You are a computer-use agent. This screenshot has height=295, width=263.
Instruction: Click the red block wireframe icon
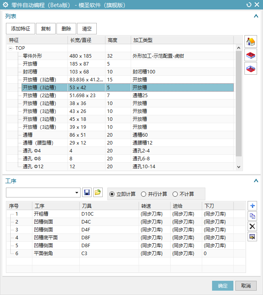[x=251, y=68]
